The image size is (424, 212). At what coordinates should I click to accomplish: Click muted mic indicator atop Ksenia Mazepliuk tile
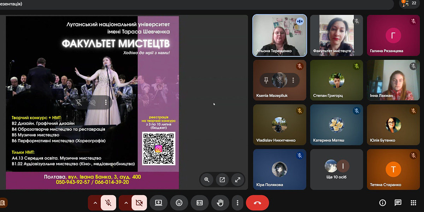[300, 66]
